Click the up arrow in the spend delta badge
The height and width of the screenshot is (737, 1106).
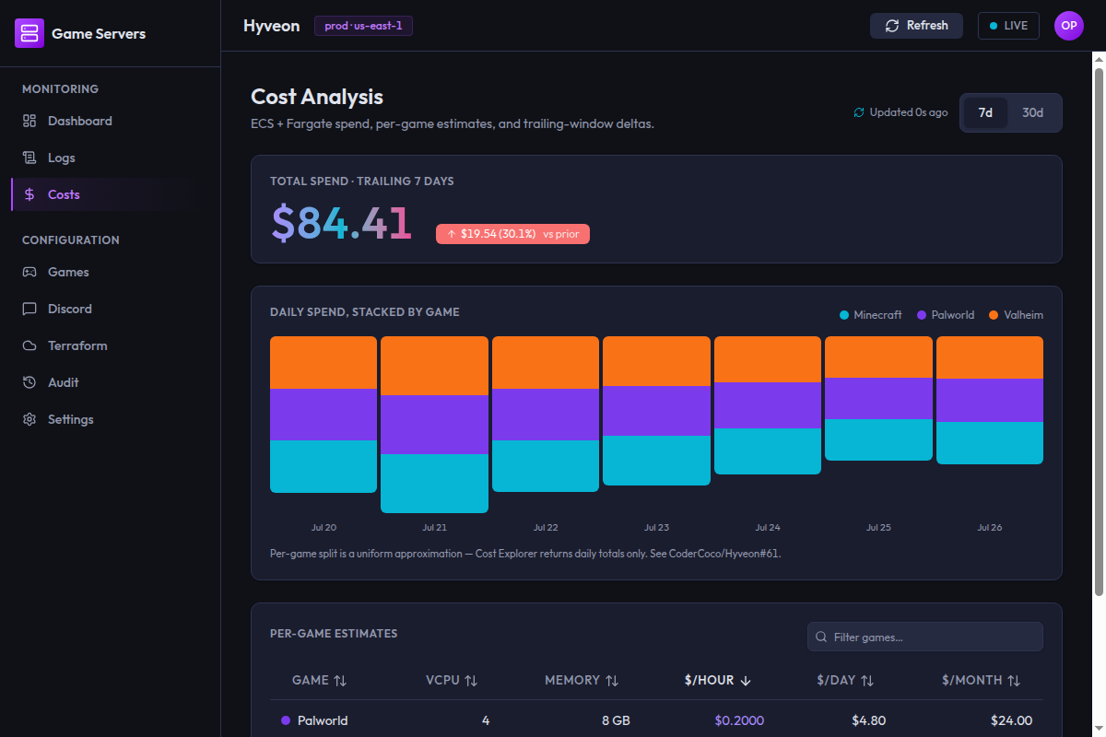pos(452,234)
